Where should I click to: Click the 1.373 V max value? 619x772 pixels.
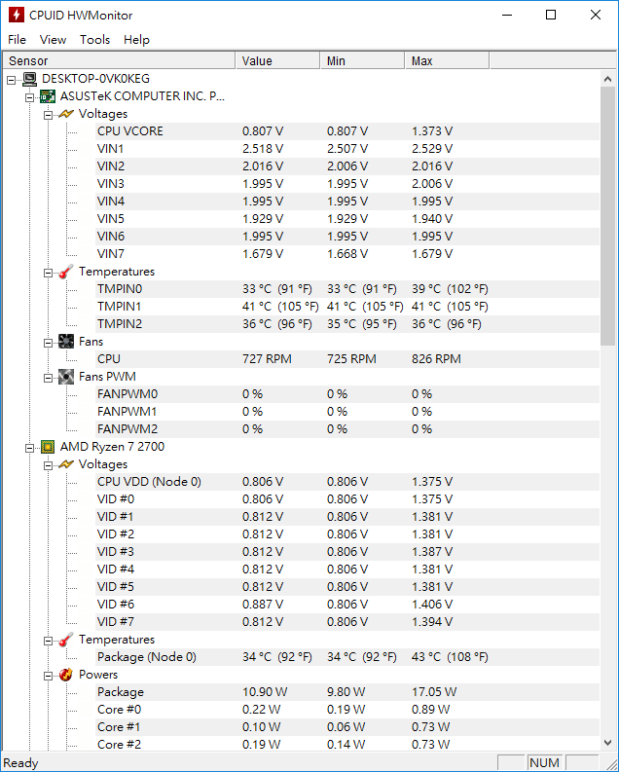[432, 131]
